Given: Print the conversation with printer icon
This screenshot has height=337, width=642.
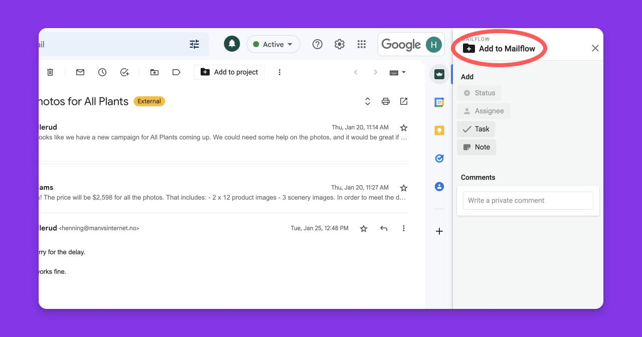Looking at the screenshot, I should click(386, 101).
